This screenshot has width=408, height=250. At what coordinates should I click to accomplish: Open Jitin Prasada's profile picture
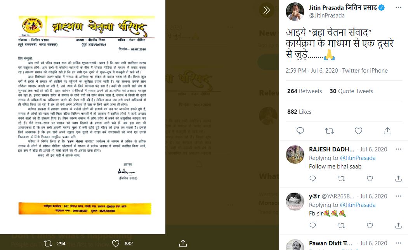(295, 11)
